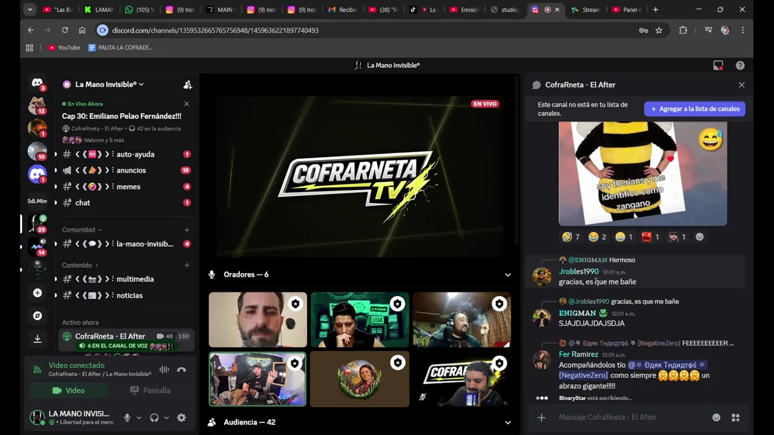Open Chrome tab search dropdown
Image resolution: width=774 pixels, height=435 pixels.
(30, 10)
